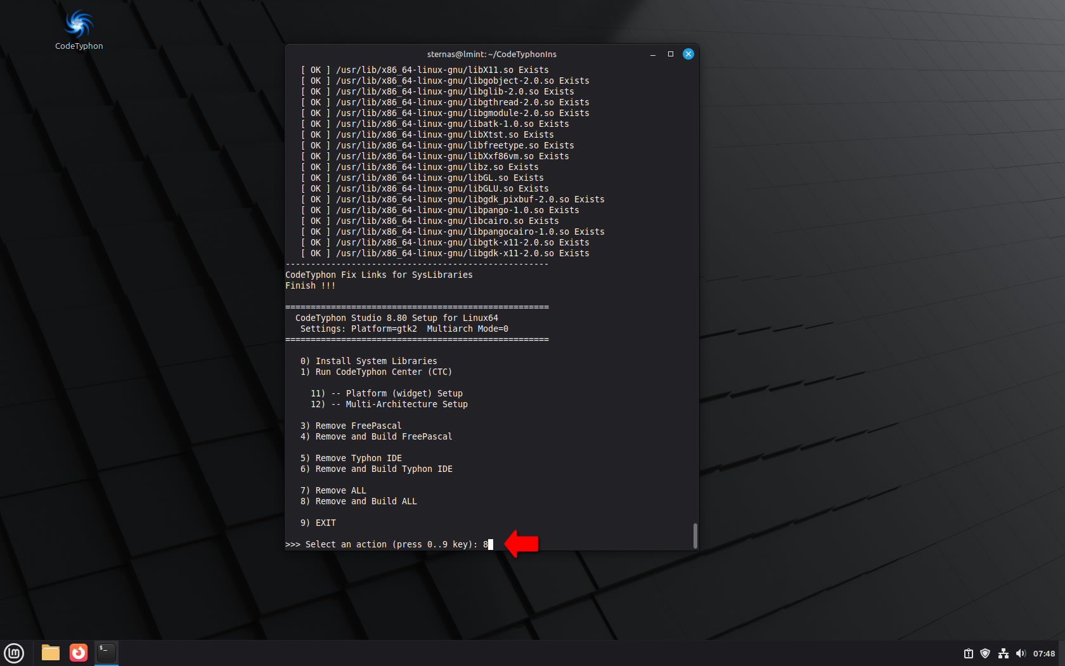Click '5) Remove Typhon IDE' line

351,458
